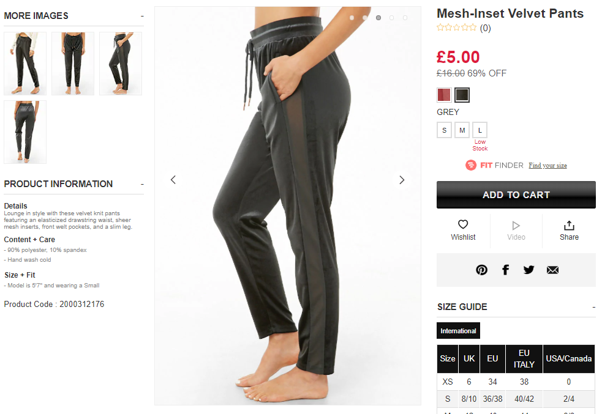
Task: Select the International size guide tab
Action: tap(458, 330)
